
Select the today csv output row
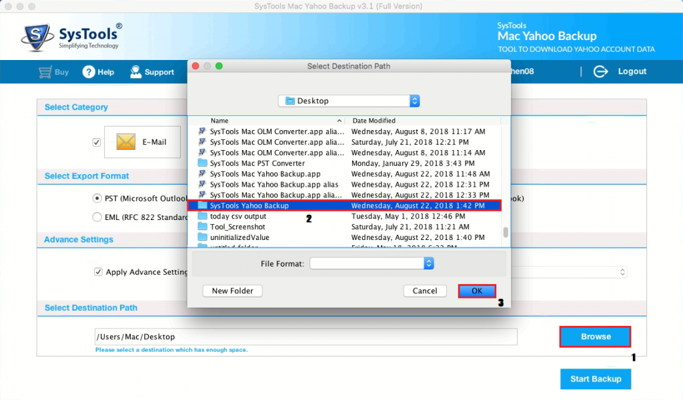pos(345,216)
